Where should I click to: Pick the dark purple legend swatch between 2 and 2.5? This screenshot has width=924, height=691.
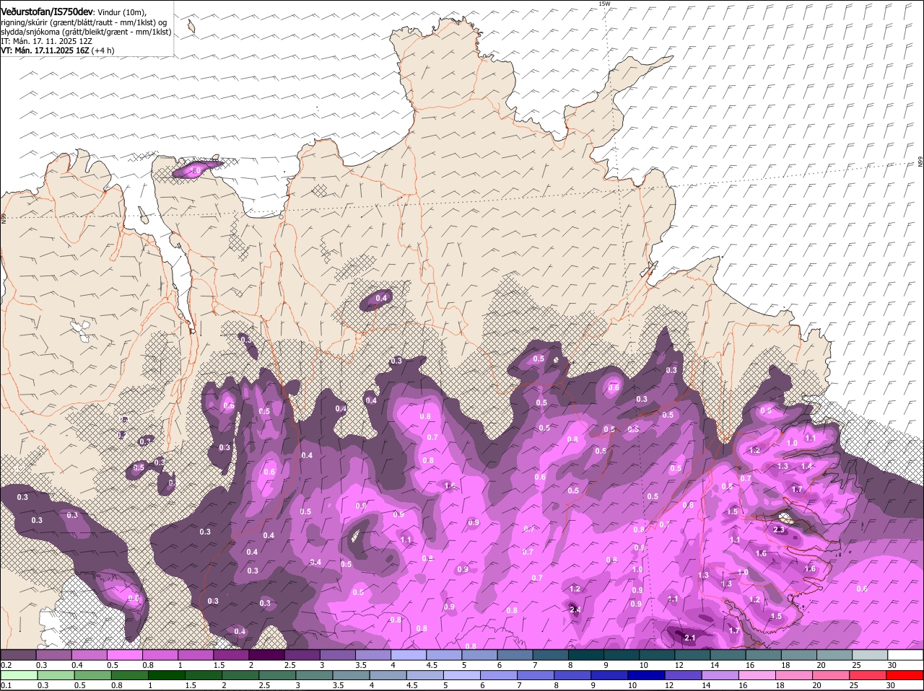click(x=267, y=655)
